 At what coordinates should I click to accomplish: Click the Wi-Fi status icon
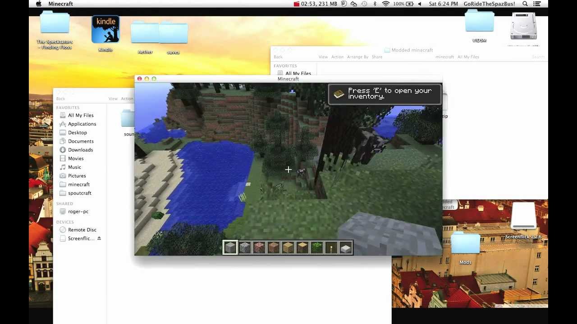pyautogui.click(x=386, y=4)
